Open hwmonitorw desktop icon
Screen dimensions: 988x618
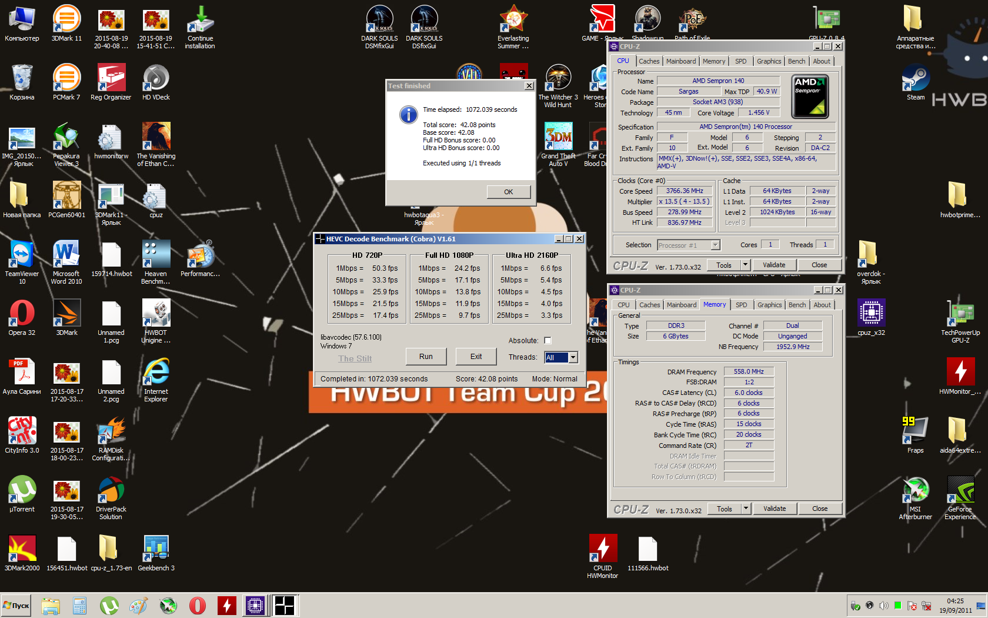point(111,141)
